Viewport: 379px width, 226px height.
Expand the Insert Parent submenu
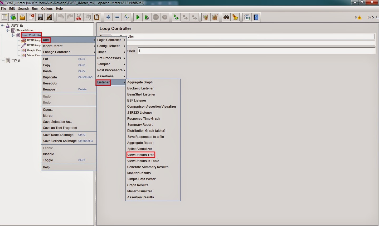tap(69, 46)
